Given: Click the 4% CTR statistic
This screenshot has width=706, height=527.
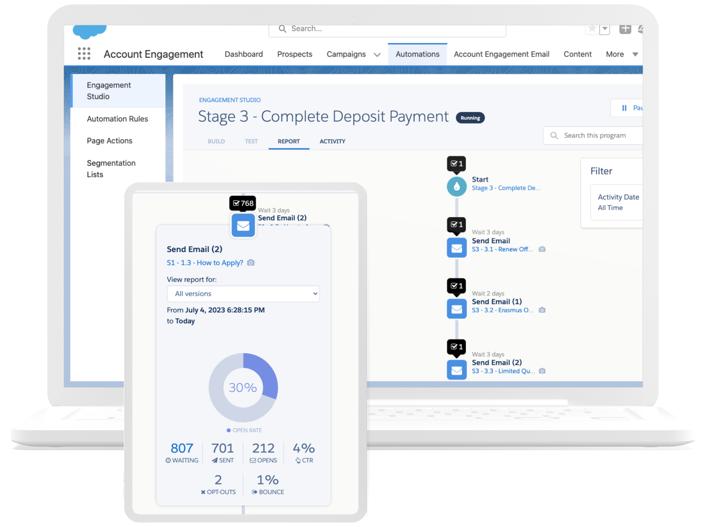Looking at the screenshot, I should (304, 453).
